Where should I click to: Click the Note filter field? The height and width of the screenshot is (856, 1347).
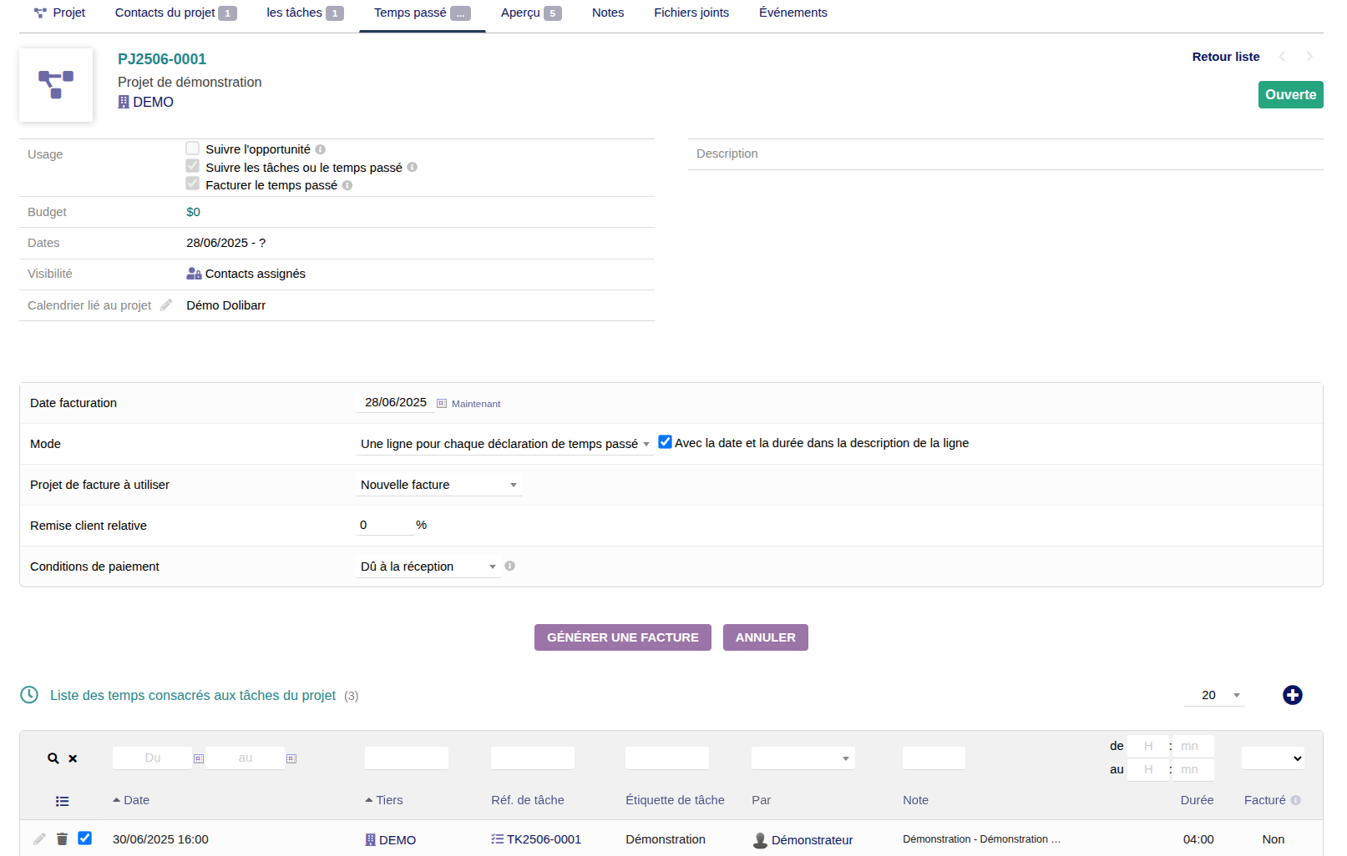(934, 758)
